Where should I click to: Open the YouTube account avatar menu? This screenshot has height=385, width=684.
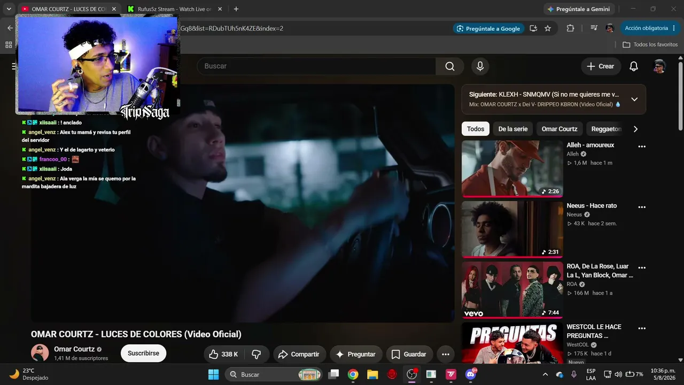tap(659, 66)
